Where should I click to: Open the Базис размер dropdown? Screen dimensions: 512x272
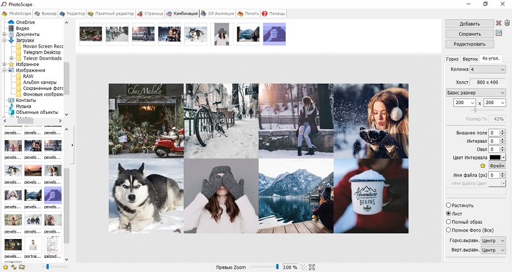[x=476, y=93]
